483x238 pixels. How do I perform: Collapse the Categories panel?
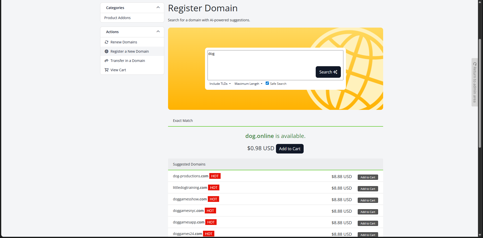pos(158,8)
